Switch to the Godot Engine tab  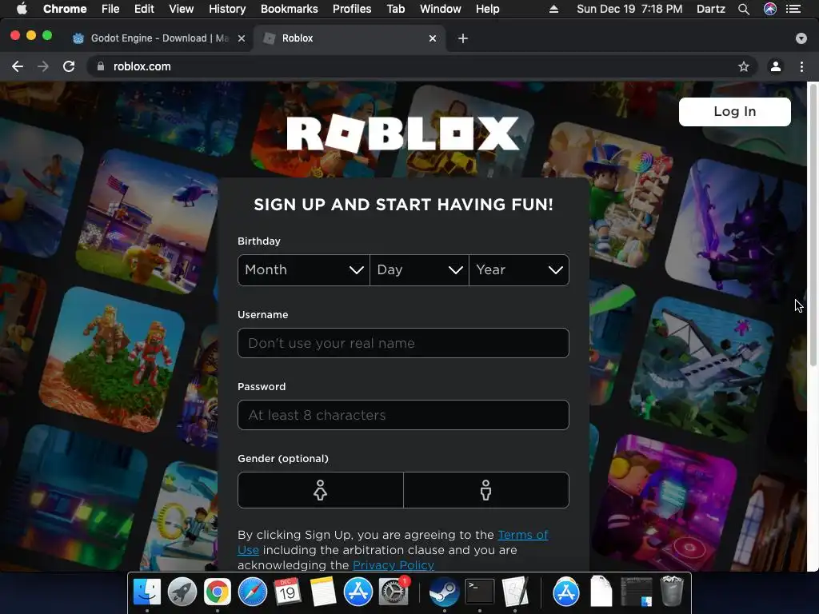tap(159, 38)
